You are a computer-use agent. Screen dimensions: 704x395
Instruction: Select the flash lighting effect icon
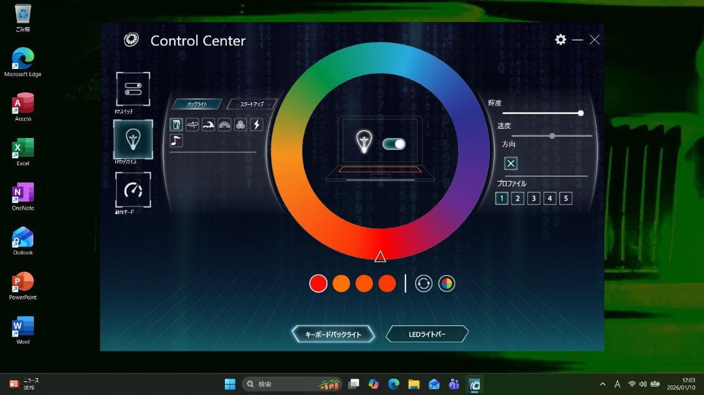pos(256,124)
